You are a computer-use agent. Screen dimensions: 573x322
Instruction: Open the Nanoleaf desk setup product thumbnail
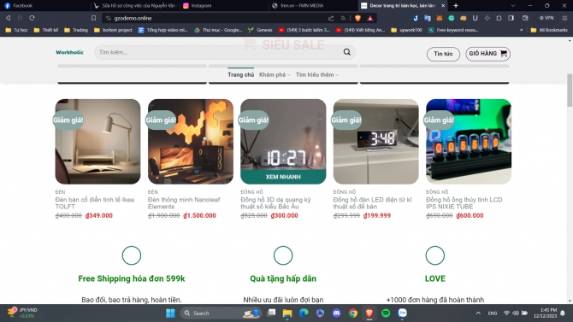pyautogui.click(x=191, y=141)
